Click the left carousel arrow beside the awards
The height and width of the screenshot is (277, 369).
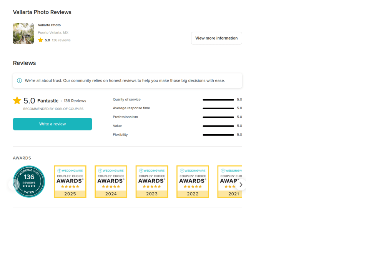(x=14, y=185)
